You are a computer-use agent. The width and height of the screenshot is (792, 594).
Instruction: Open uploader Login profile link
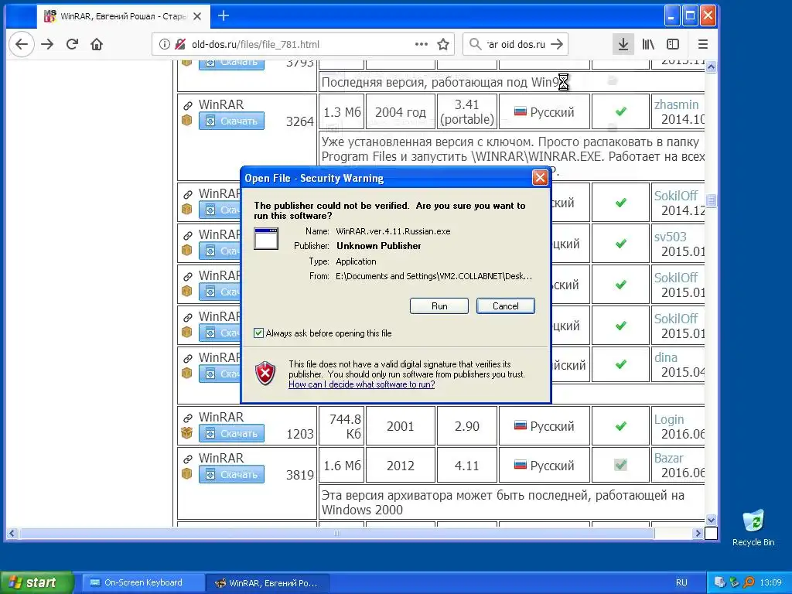pos(669,420)
